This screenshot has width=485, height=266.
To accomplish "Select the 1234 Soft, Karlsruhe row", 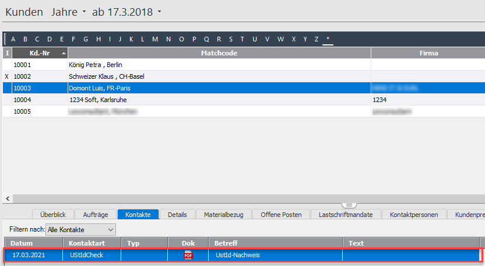I will click(x=175, y=100).
